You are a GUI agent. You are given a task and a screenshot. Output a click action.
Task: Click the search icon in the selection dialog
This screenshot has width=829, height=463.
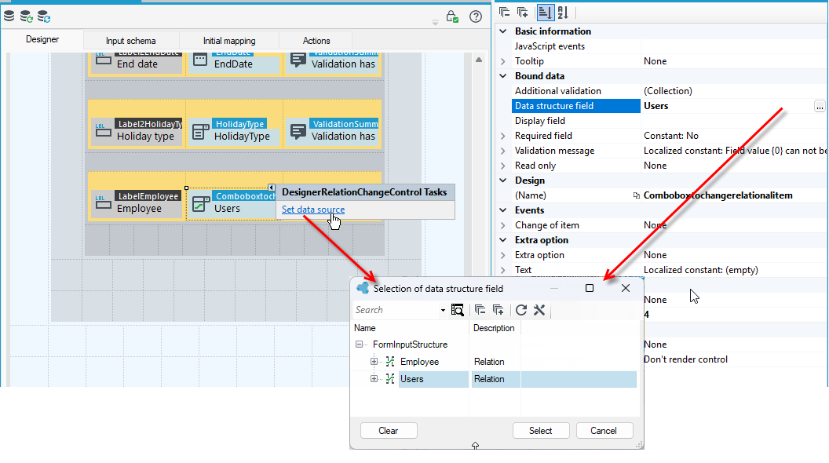[x=458, y=310]
